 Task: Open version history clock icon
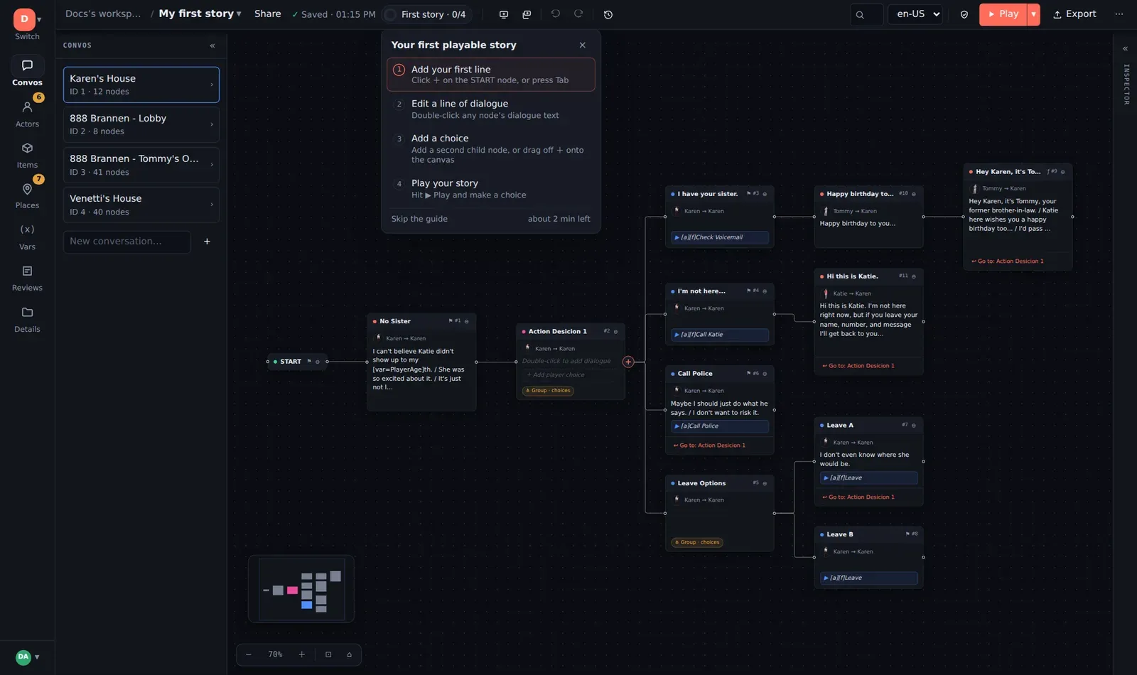608,14
